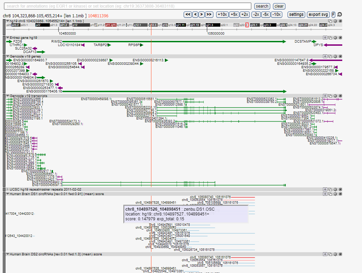The width and height of the screenshot is (362, 273).
Task: Open gear settings of Gencode v19 transcripts track
Action: 335,96
